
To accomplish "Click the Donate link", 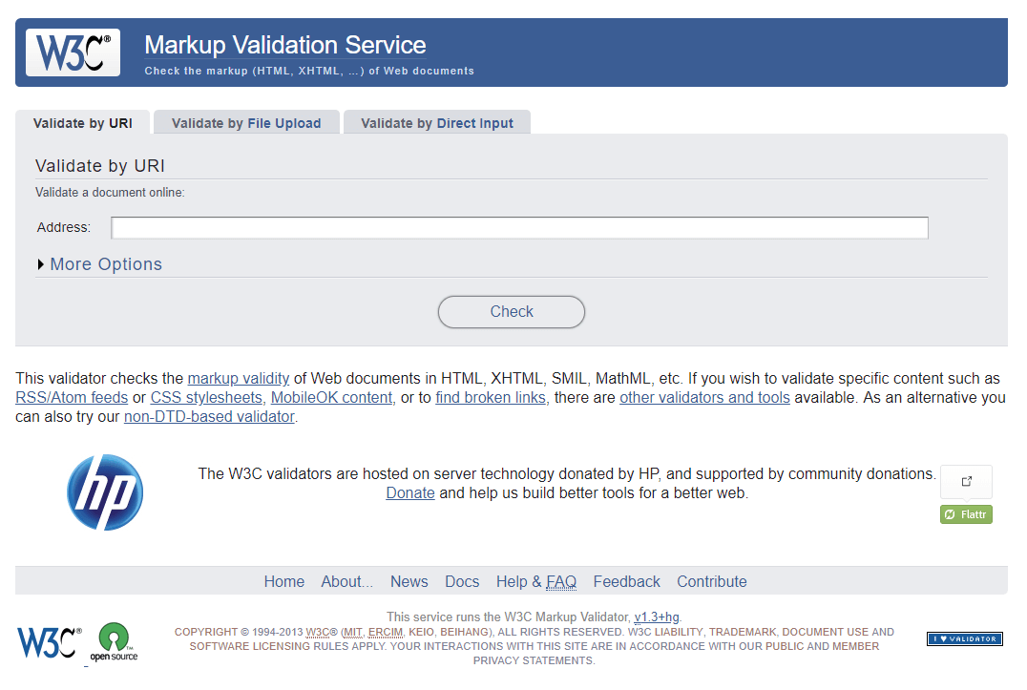I will click(410, 493).
